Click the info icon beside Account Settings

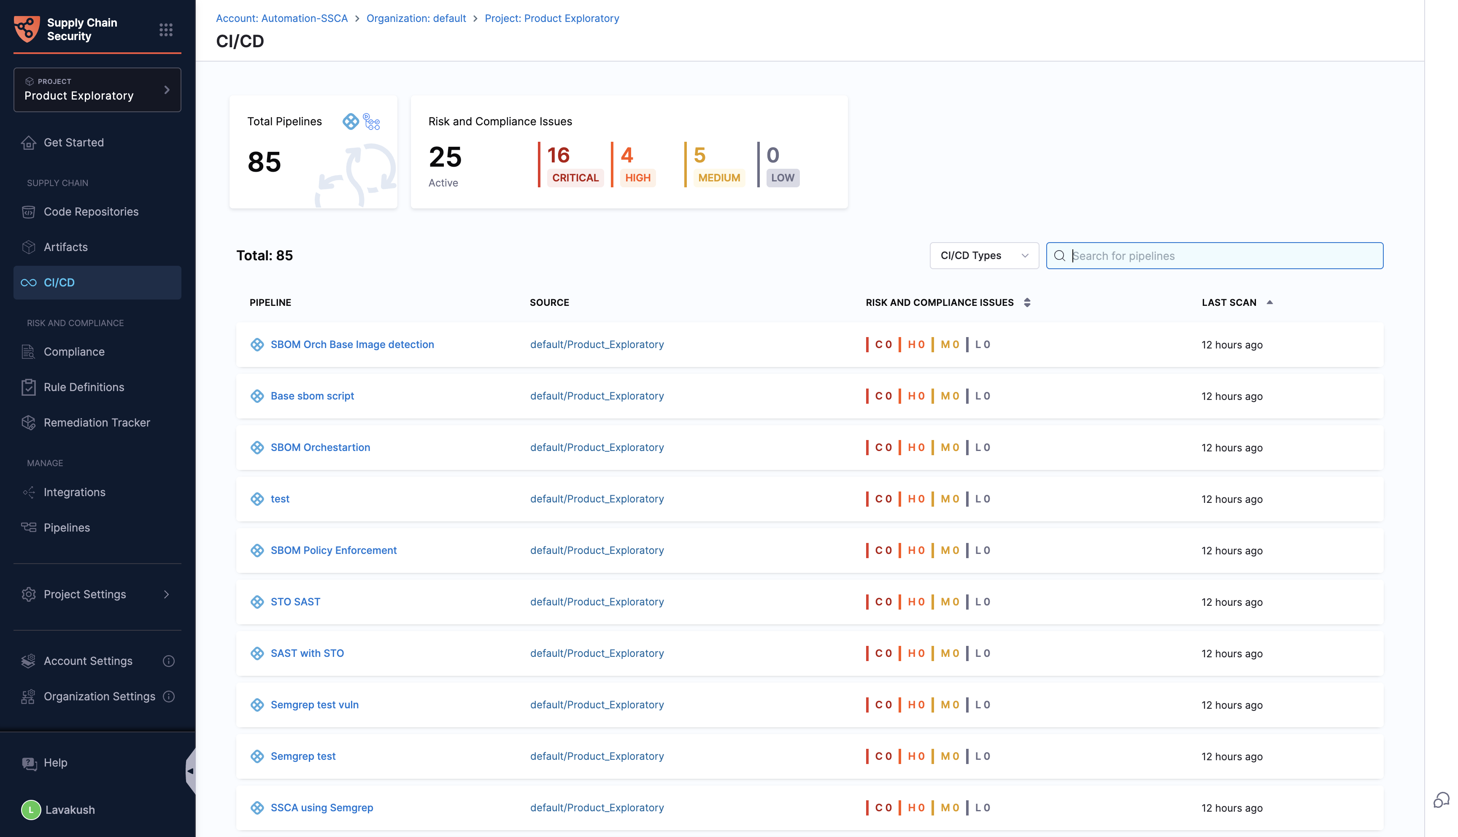pyautogui.click(x=168, y=661)
